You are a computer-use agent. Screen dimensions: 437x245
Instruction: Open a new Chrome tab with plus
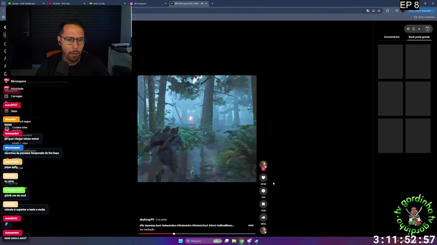pos(212,3)
